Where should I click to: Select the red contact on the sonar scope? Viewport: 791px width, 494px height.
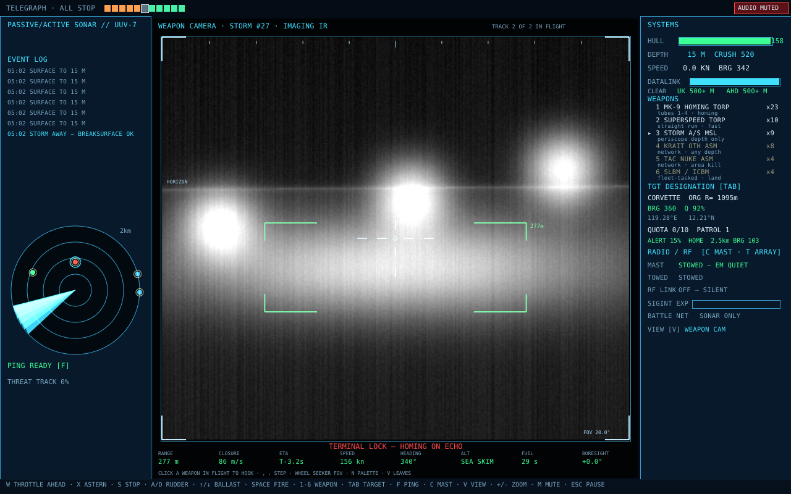[75, 262]
